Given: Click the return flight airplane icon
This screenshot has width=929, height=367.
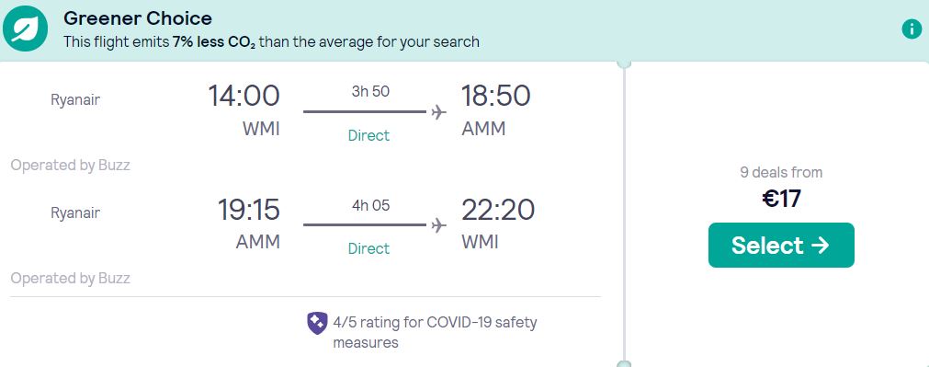Looking at the screenshot, I should pos(438,224).
